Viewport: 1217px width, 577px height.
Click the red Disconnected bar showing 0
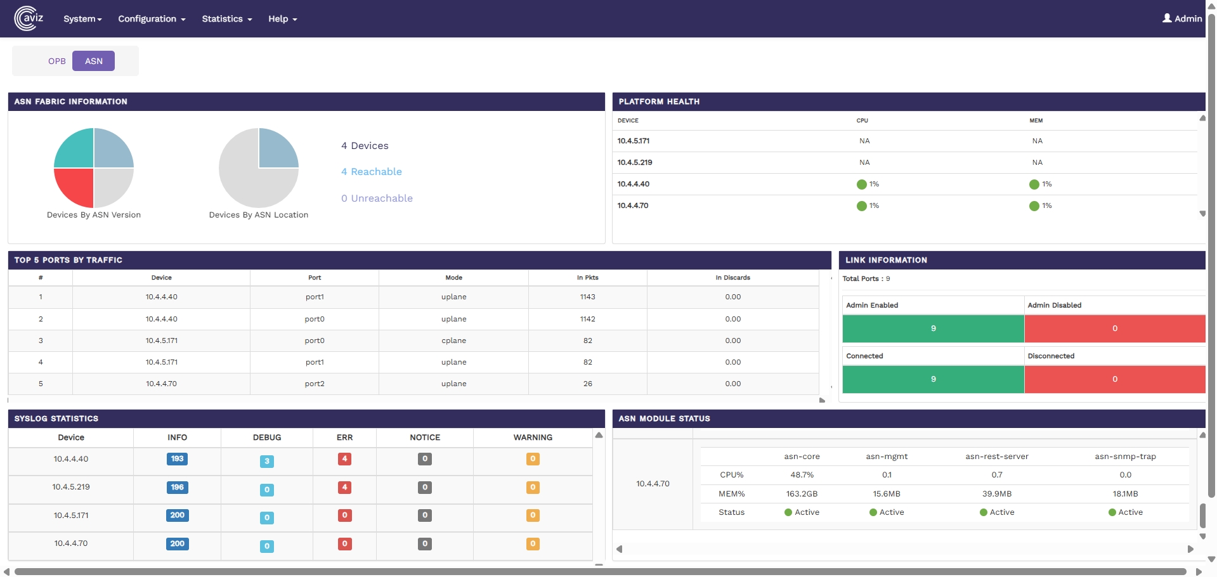[x=1114, y=379]
